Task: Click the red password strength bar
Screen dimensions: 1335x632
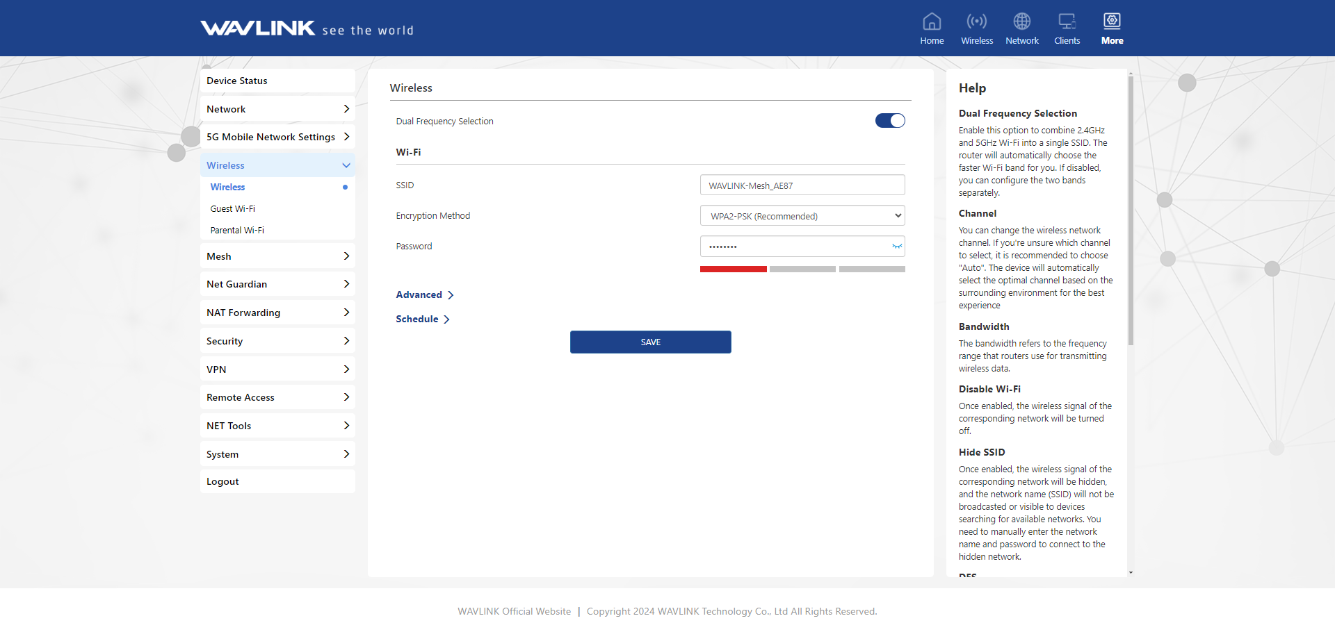Action: coord(733,269)
